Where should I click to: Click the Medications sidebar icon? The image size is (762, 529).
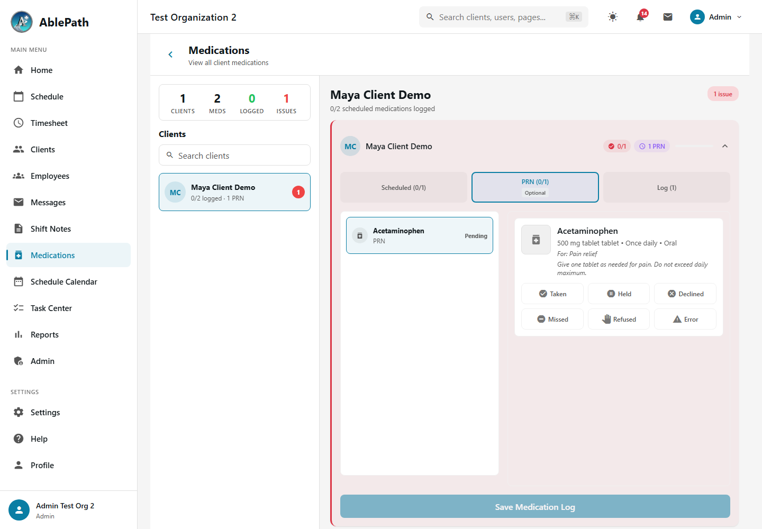tap(19, 255)
